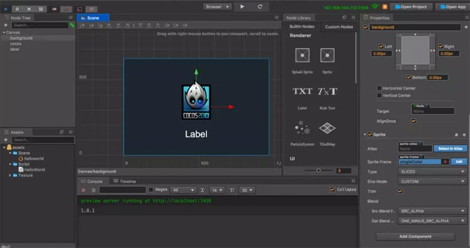Select the Splash Sprite node icon
The width and height of the screenshot is (470, 248).
pyautogui.click(x=302, y=55)
